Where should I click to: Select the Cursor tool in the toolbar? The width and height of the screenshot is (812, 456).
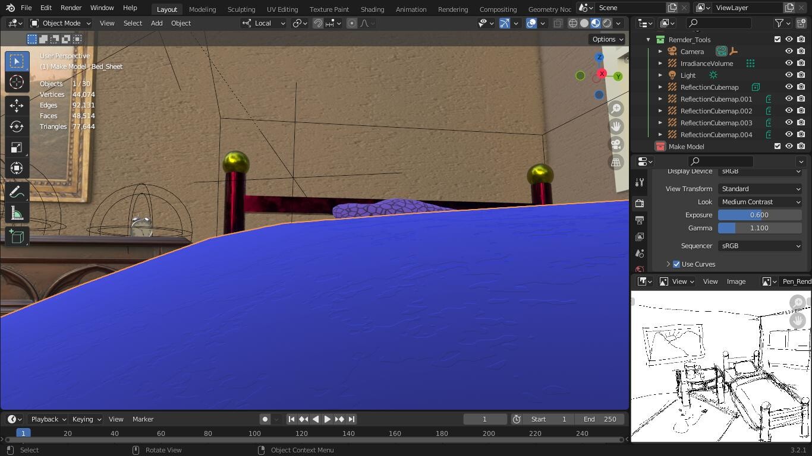pos(17,83)
